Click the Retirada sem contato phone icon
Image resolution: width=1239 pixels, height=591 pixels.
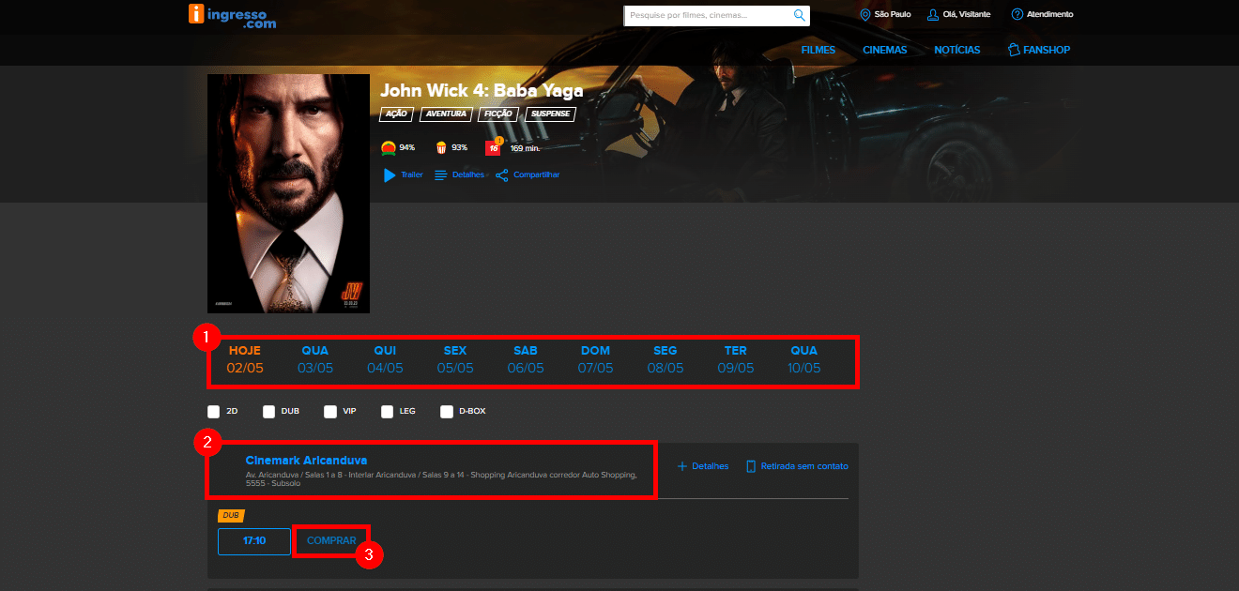(x=751, y=466)
